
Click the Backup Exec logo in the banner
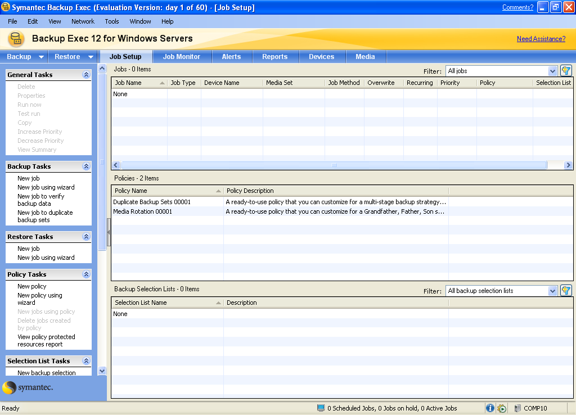click(16, 39)
